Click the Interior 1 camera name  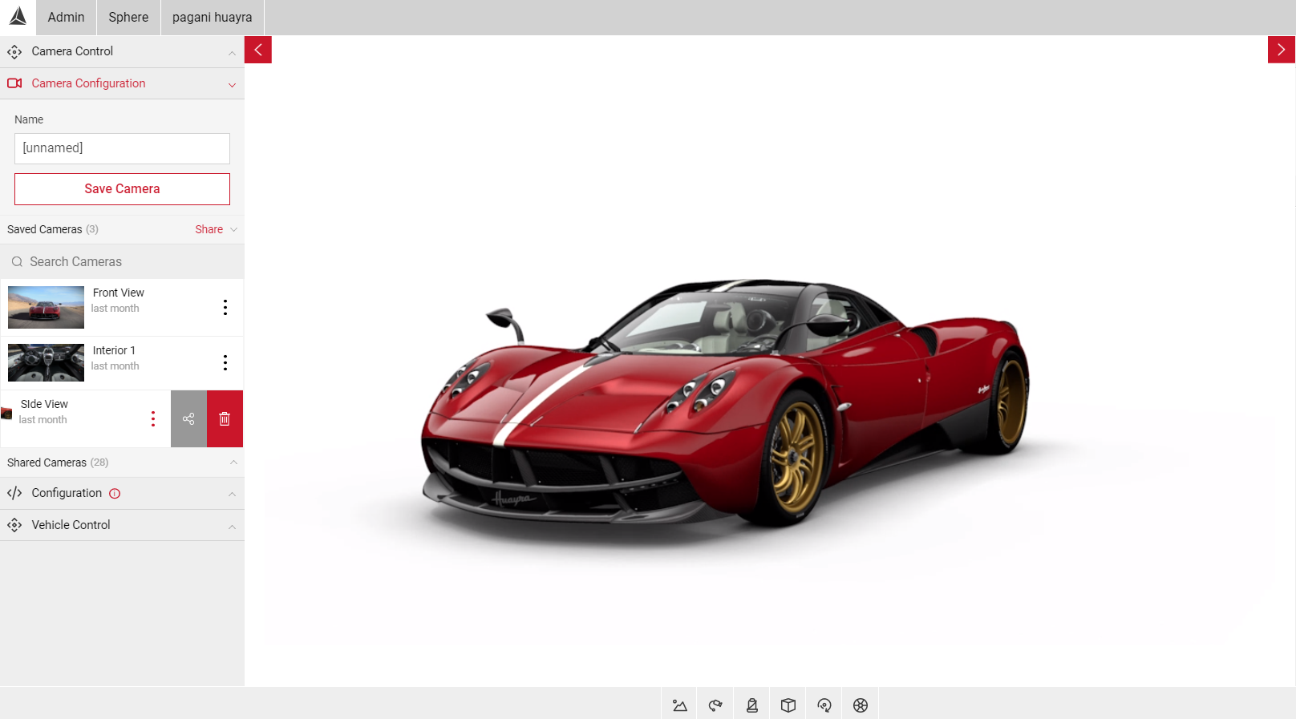(114, 350)
